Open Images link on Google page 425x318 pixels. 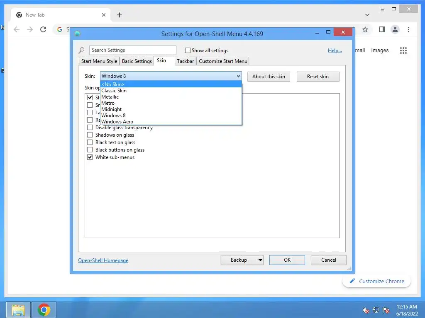[380, 50]
